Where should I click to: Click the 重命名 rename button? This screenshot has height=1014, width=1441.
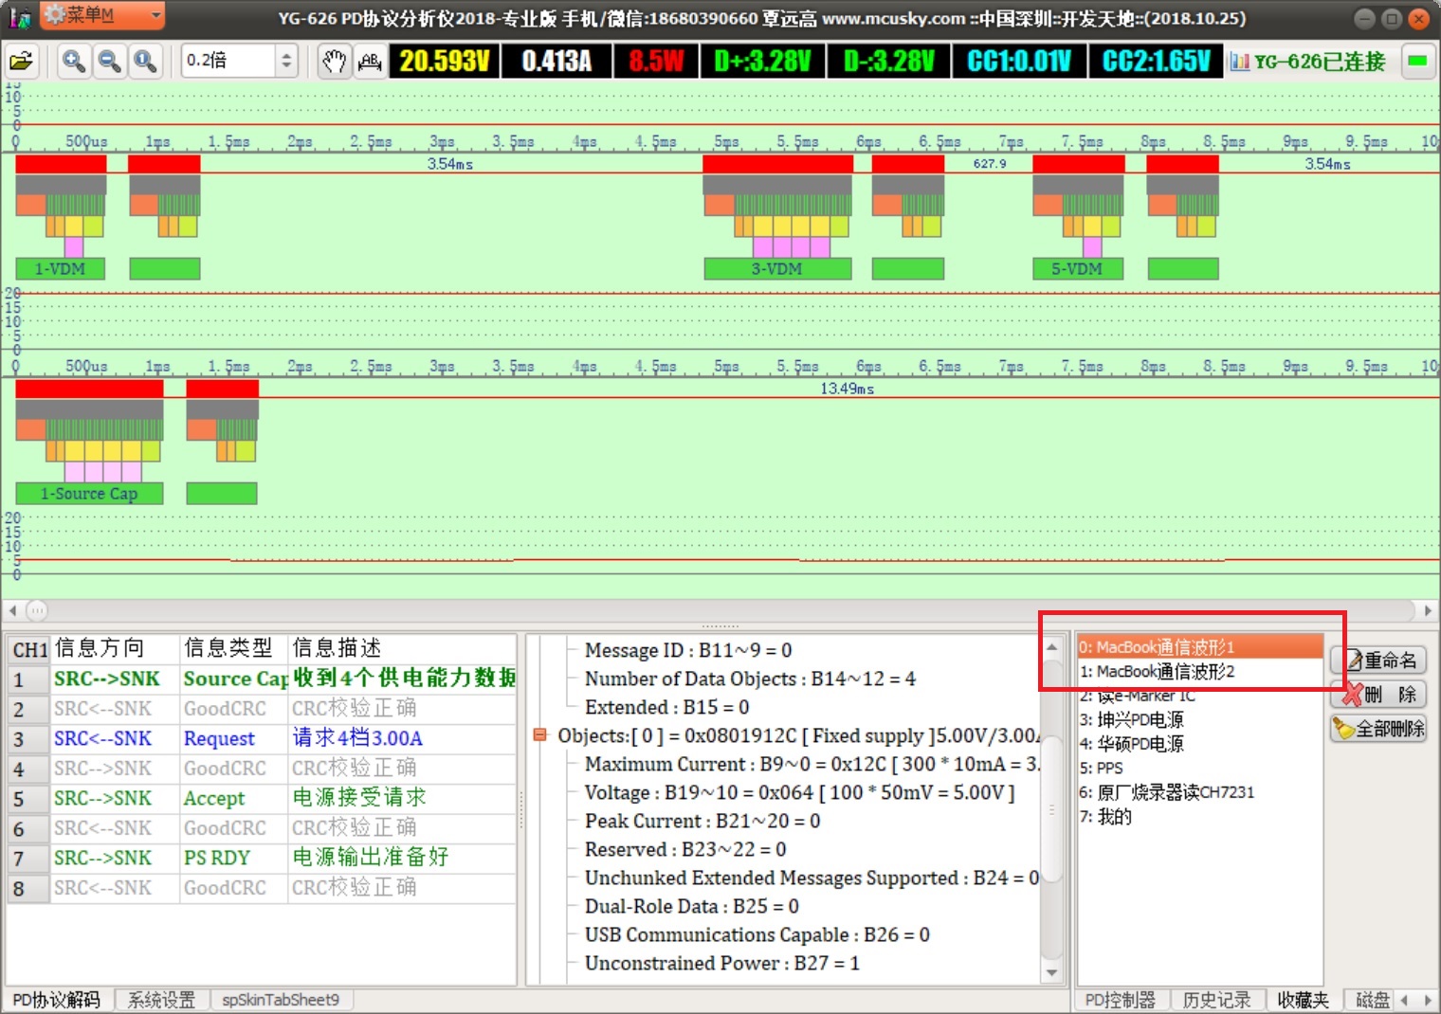pyautogui.click(x=1379, y=661)
